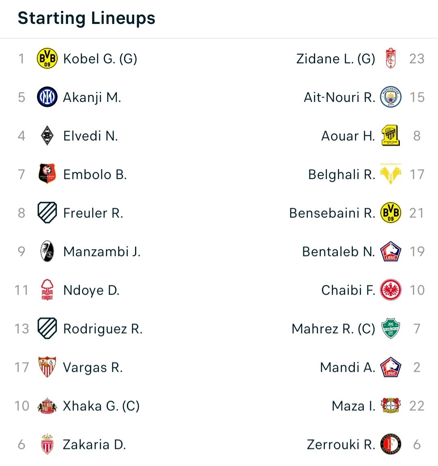The width and height of the screenshot is (438, 466).
Task: Open the AS Monaco crest beside Zakaria
Action: click(x=47, y=444)
